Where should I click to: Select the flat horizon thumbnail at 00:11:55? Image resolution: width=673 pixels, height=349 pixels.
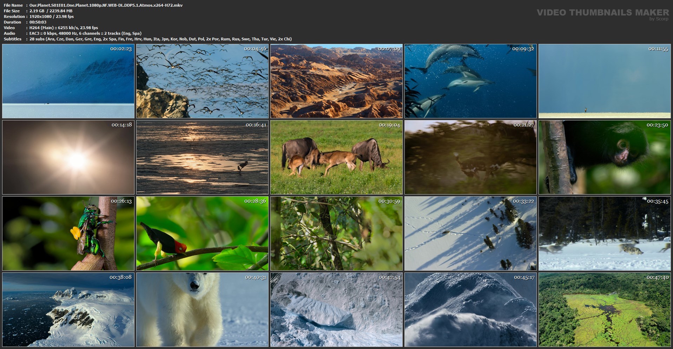(x=605, y=81)
